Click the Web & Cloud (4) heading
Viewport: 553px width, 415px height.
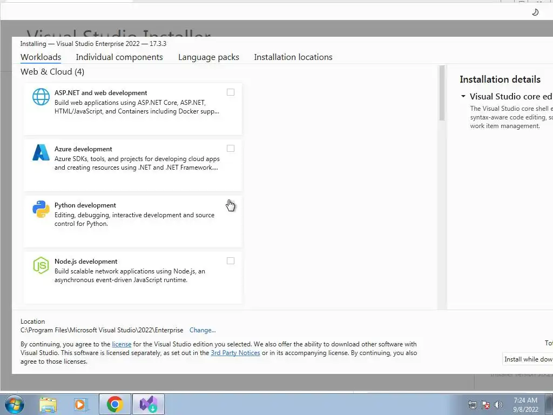[x=52, y=72]
